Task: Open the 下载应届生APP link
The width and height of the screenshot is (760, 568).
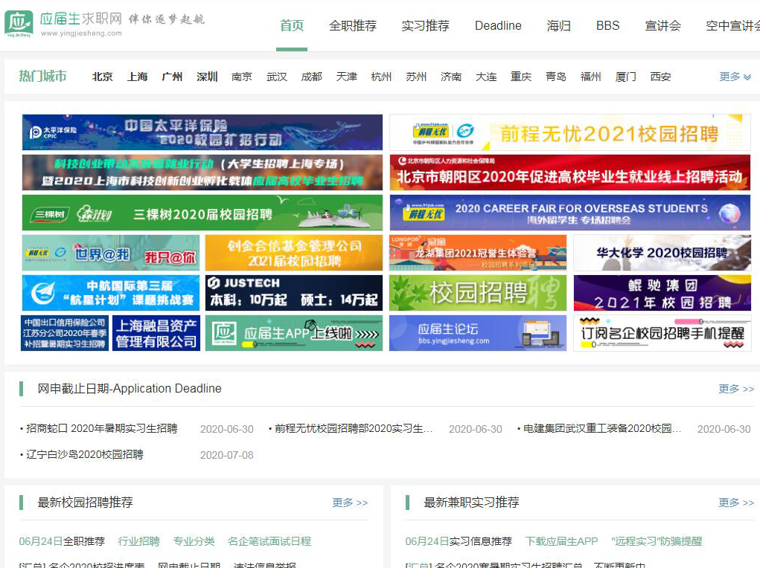Action: click(x=561, y=541)
